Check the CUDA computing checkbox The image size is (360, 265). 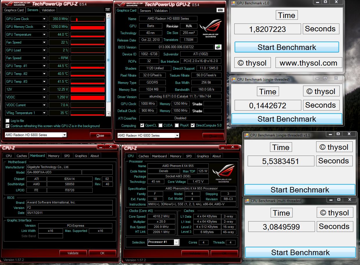pyautogui.click(x=161, y=125)
